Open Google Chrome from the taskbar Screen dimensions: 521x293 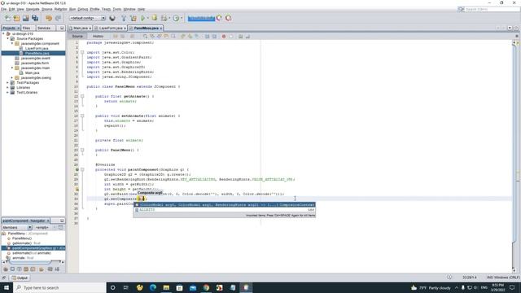click(206, 287)
